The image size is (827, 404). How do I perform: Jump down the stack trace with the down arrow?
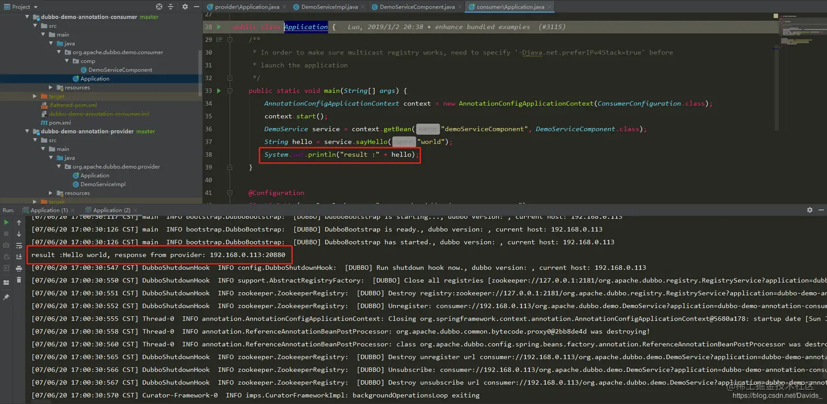(x=19, y=234)
